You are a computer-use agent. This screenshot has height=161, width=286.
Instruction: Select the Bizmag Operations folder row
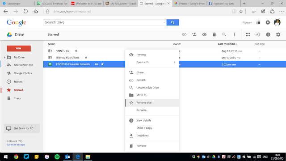click(x=84, y=58)
